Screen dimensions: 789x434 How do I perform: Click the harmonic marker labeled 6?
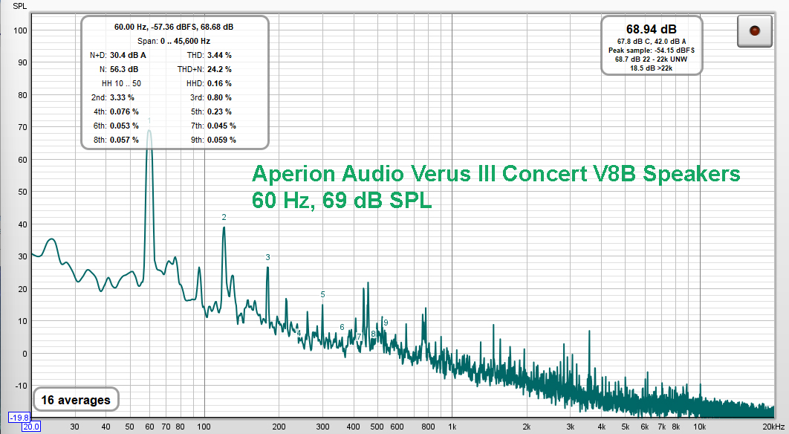(342, 327)
